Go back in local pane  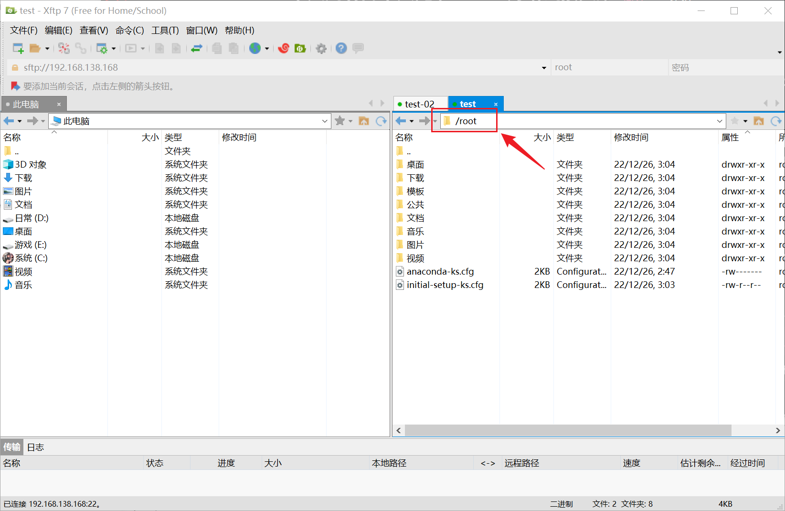click(9, 121)
